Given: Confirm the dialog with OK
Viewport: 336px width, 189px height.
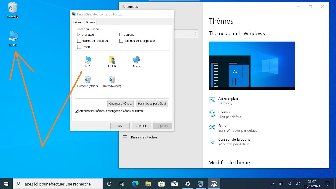Looking at the screenshot, I should tap(120, 126).
